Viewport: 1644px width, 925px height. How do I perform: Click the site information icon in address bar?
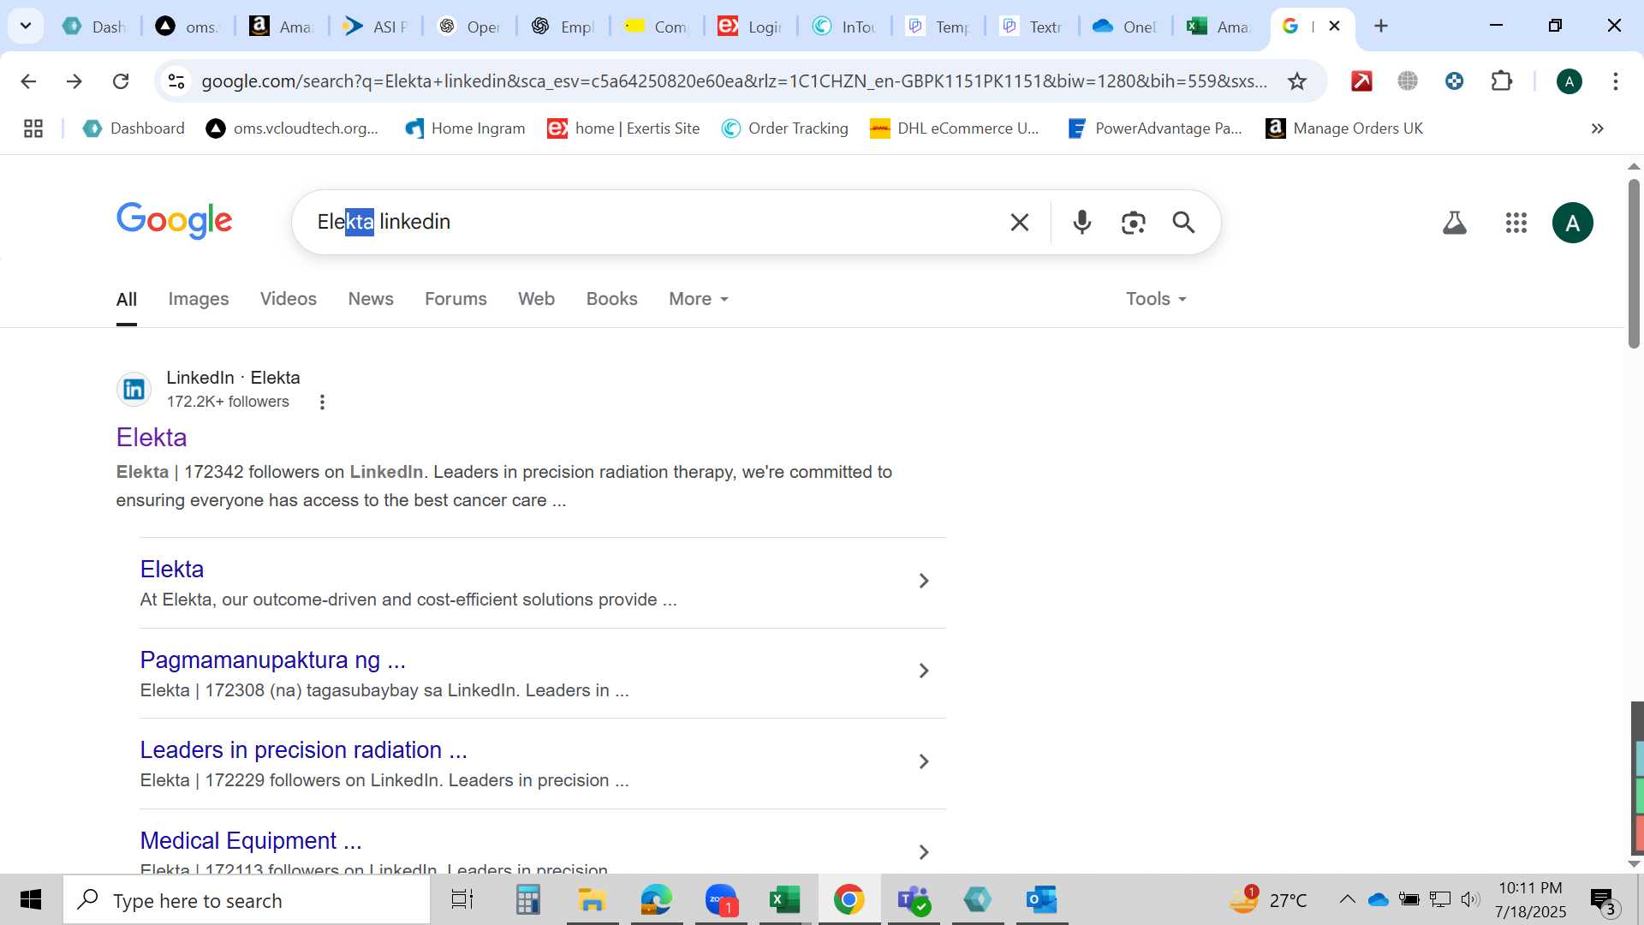(176, 81)
